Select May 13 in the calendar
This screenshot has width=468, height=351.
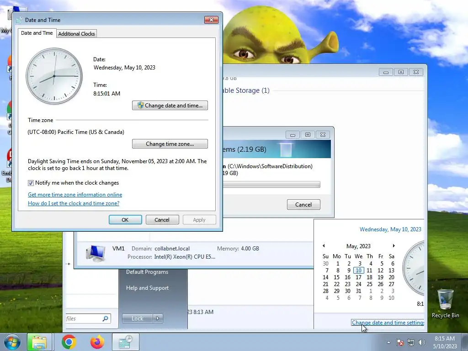pos(391,271)
